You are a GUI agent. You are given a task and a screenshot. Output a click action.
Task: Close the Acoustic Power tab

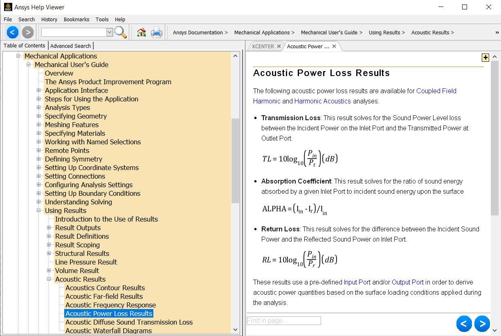pos(334,46)
